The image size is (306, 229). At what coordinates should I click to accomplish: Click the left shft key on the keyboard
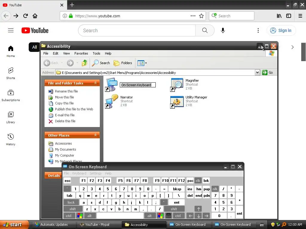point(72,209)
